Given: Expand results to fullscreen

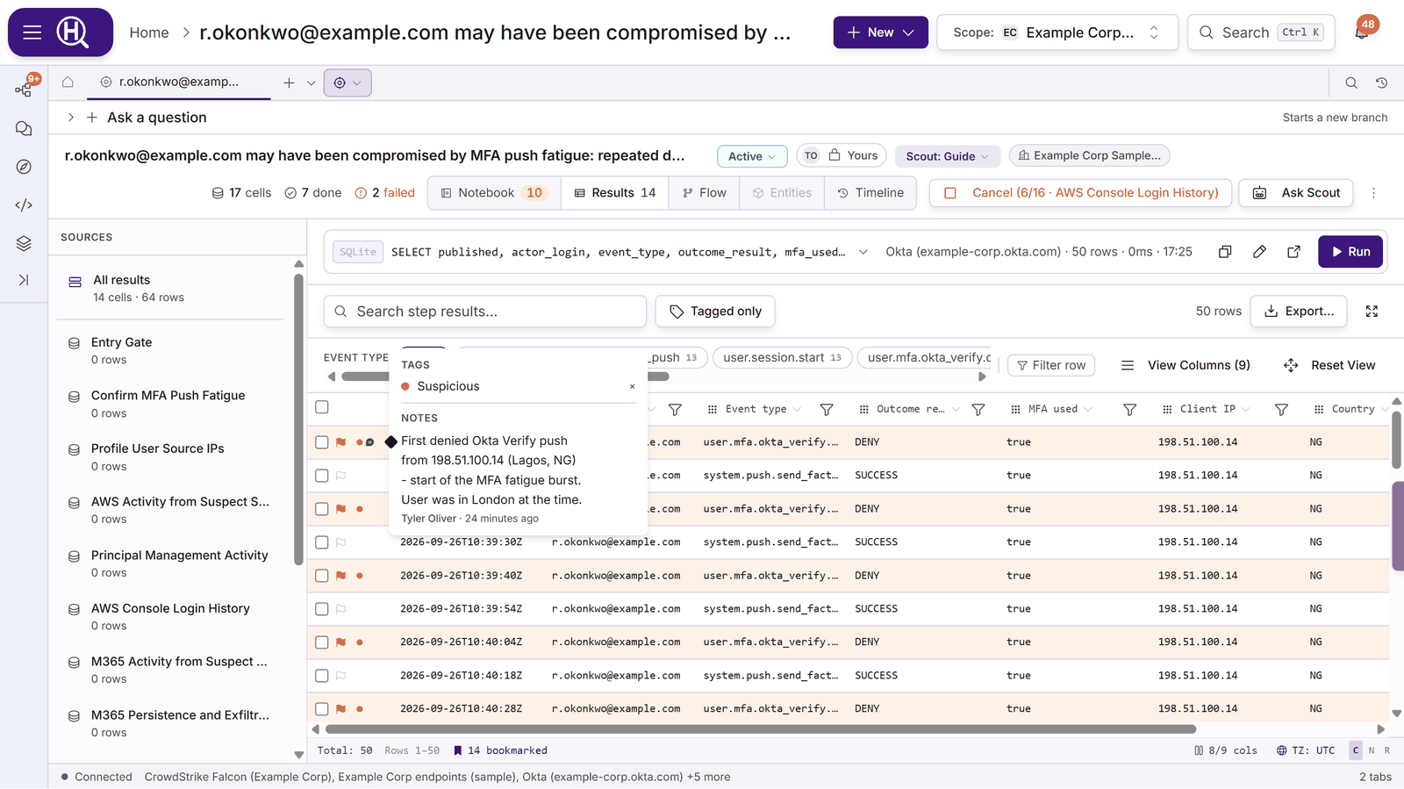Looking at the screenshot, I should point(1372,312).
